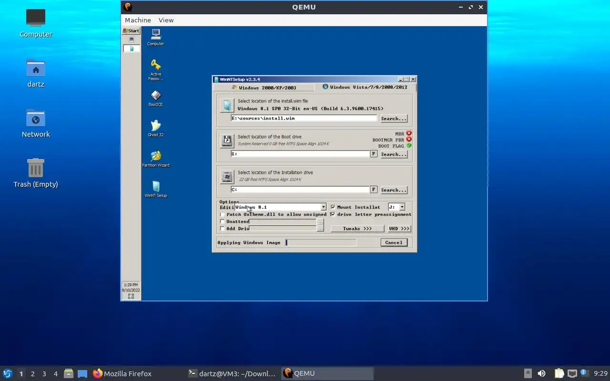Switch to the Windows 2000/XP/2003 tab
This screenshot has width=610, height=381.
[x=264, y=88]
